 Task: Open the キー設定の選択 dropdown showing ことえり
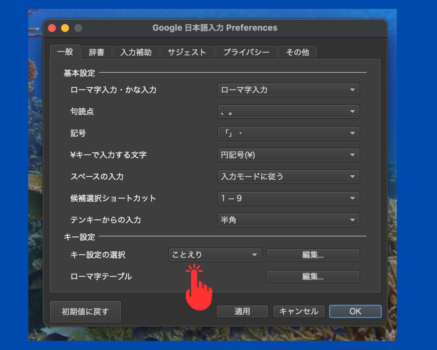(215, 255)
